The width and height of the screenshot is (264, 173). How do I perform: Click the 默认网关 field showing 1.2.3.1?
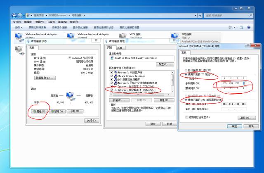pos(234,88)
